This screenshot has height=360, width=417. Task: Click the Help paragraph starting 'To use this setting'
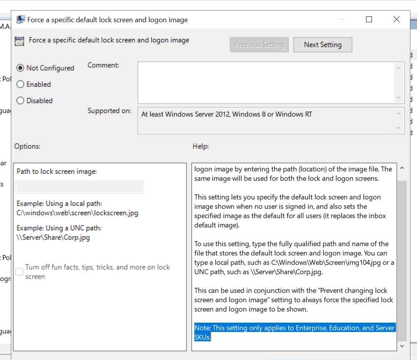tap(294, 258)
